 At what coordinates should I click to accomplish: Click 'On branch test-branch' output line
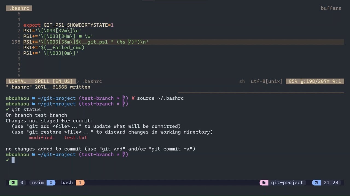pyautogui.click(x=36, y=115)
